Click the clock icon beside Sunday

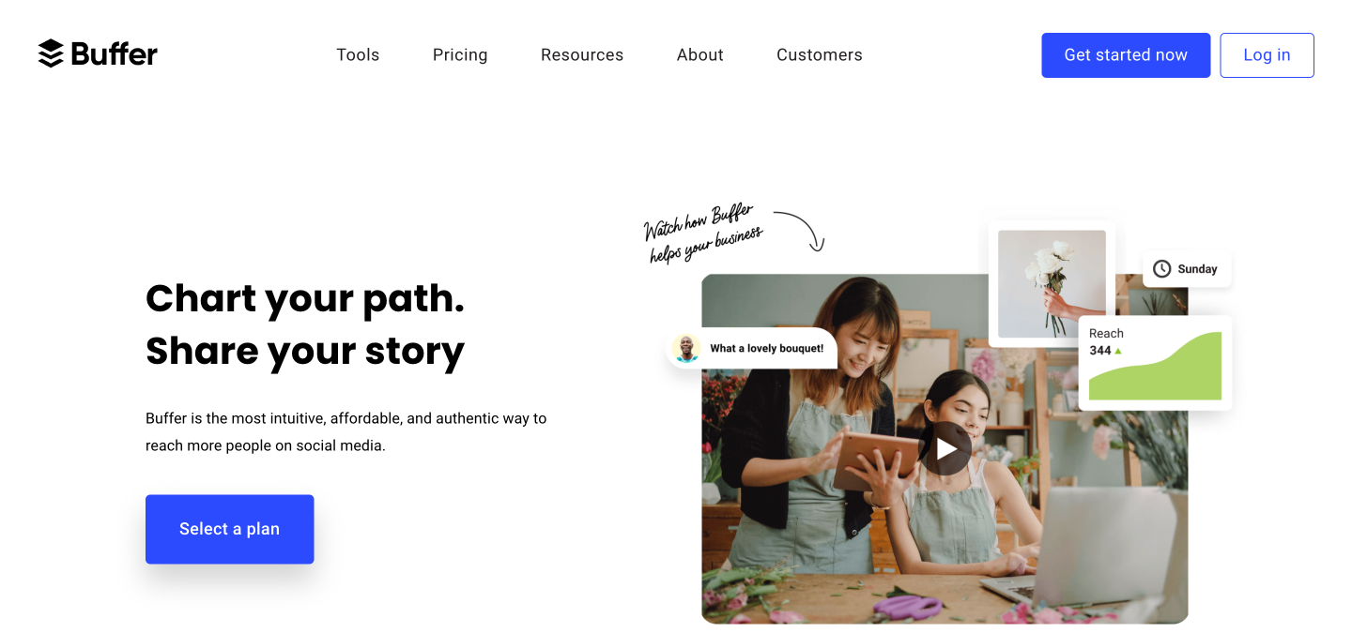[x=1161, y=269]
